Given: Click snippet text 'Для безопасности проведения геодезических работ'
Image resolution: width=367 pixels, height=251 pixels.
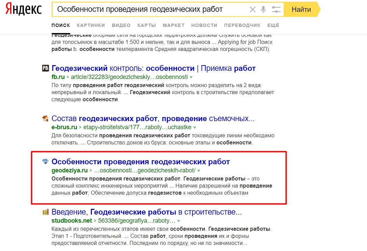Looking at the screenshot, I should coord(121,136).
